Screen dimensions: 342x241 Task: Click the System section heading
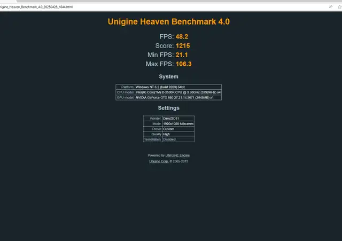pyautogui.click(x=169, y=76)
